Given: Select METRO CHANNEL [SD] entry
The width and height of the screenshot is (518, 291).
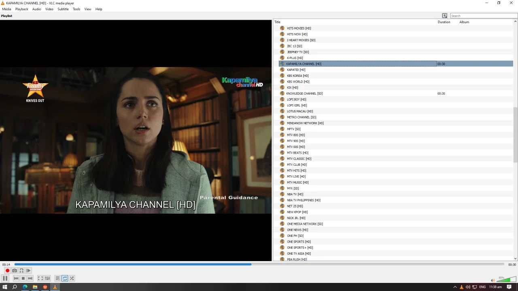Looking at the screenshot, I should pos(301,117).
